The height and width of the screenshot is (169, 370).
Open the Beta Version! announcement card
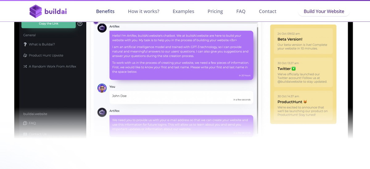click(303, 41)
